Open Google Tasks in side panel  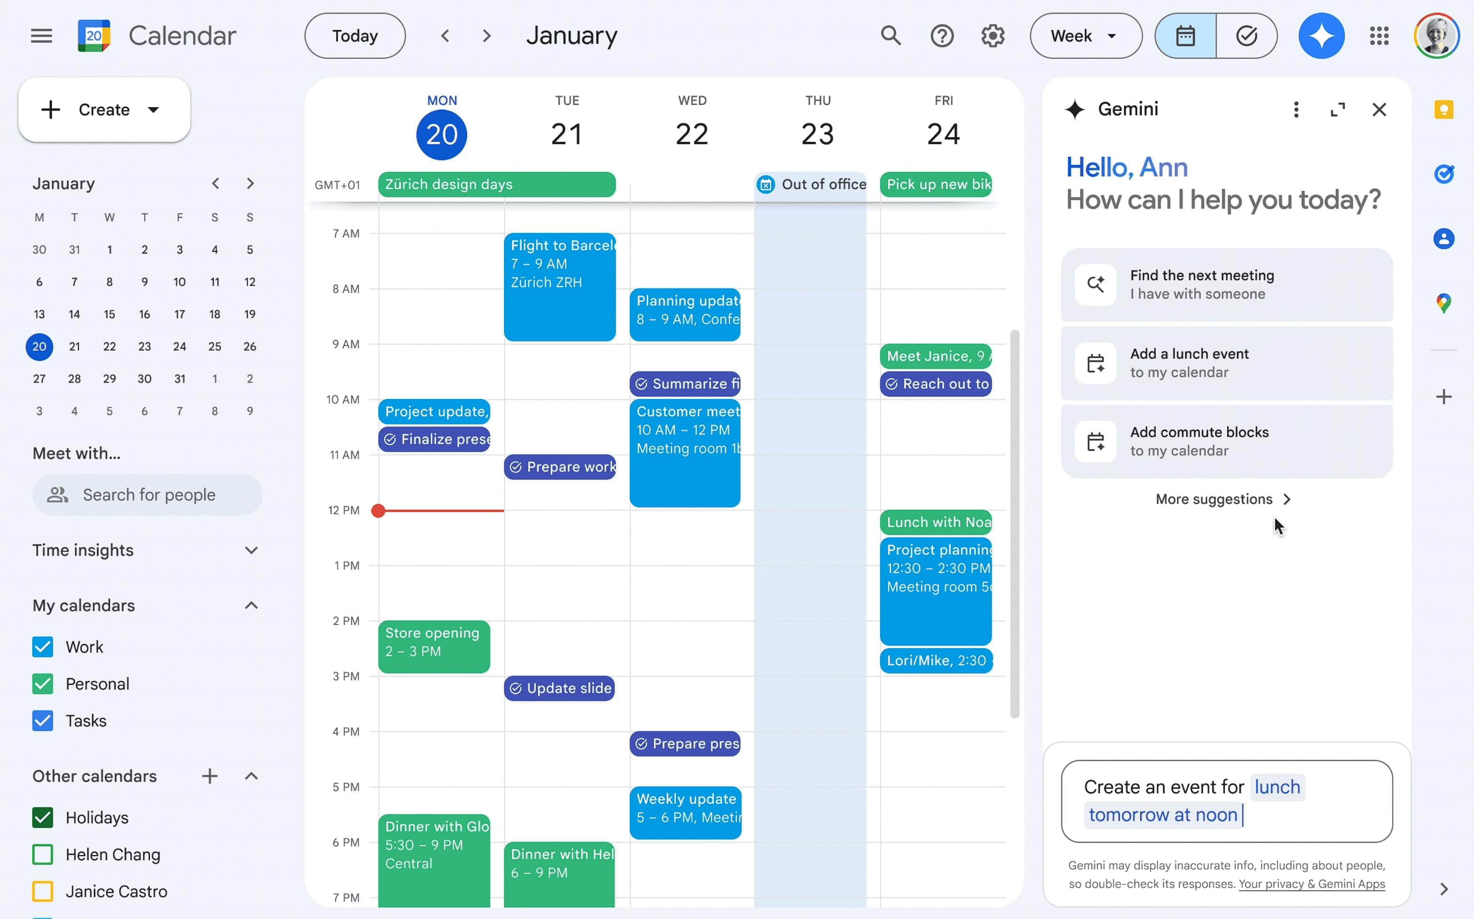coord(1443,175)
